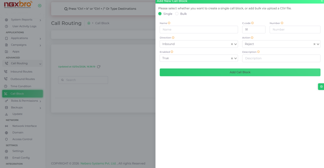Click the info icon next to Direction label

[x=173, y=38]
